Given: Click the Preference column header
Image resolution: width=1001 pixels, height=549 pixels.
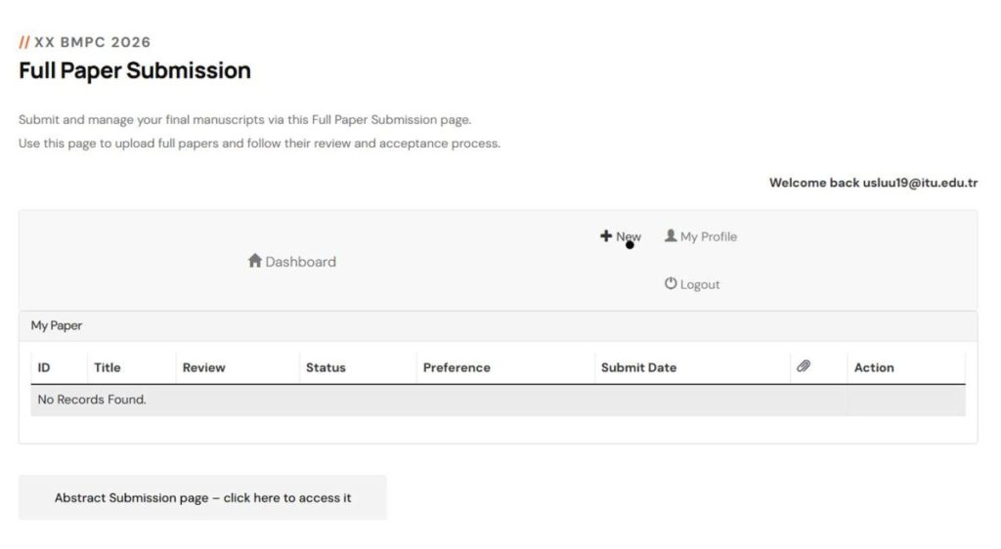Looking at the screenshot, I should (457, 367).
